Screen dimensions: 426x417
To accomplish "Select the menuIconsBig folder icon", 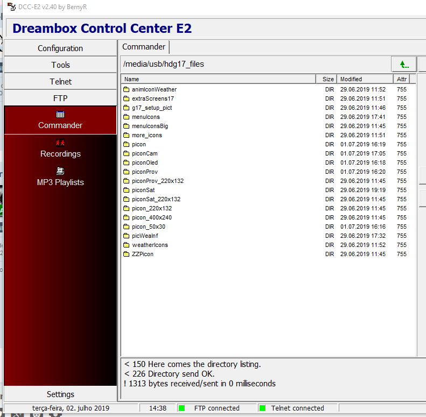I will coord(126,126).
